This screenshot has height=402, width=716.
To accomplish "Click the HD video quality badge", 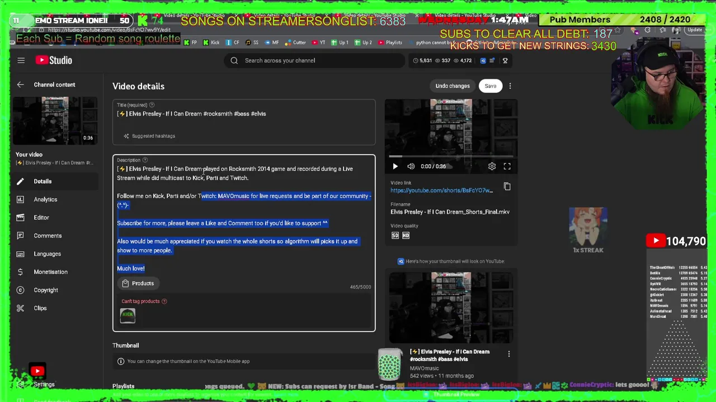I will pyautogui.click(x=406, y=236).
